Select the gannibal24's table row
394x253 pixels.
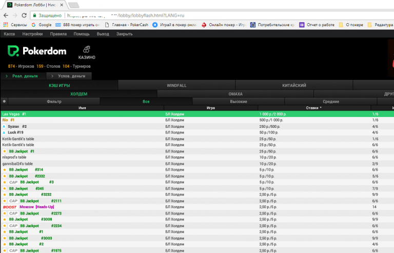click(x=197, y=164)
